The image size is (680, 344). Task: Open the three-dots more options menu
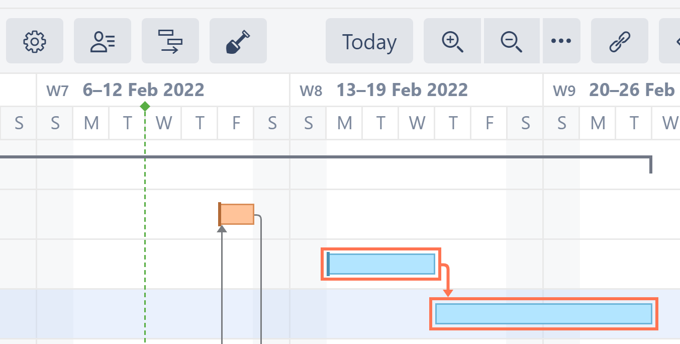561,41
